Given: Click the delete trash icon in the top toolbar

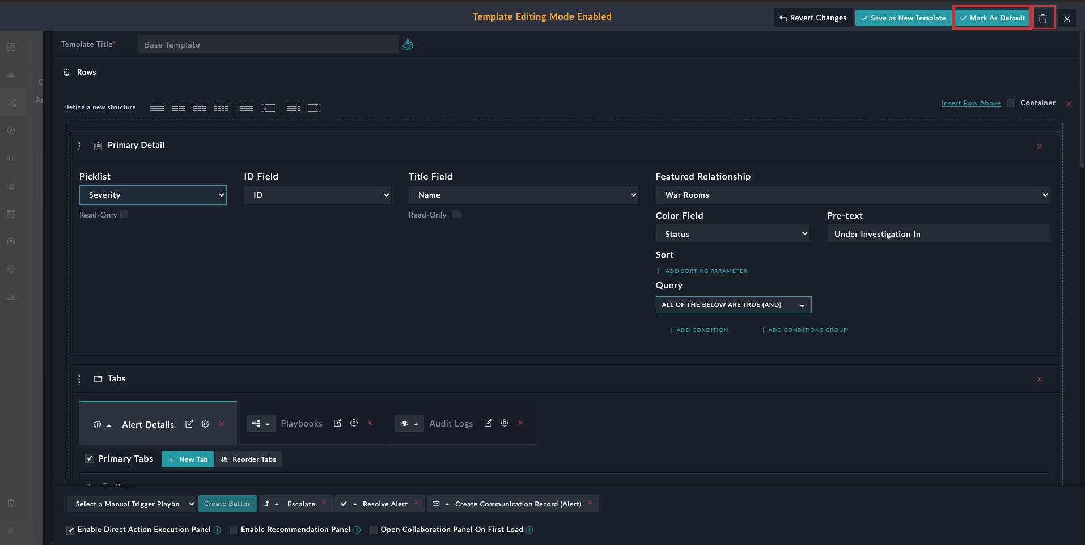Looking at the screenshot, I should click(1043, 18).
